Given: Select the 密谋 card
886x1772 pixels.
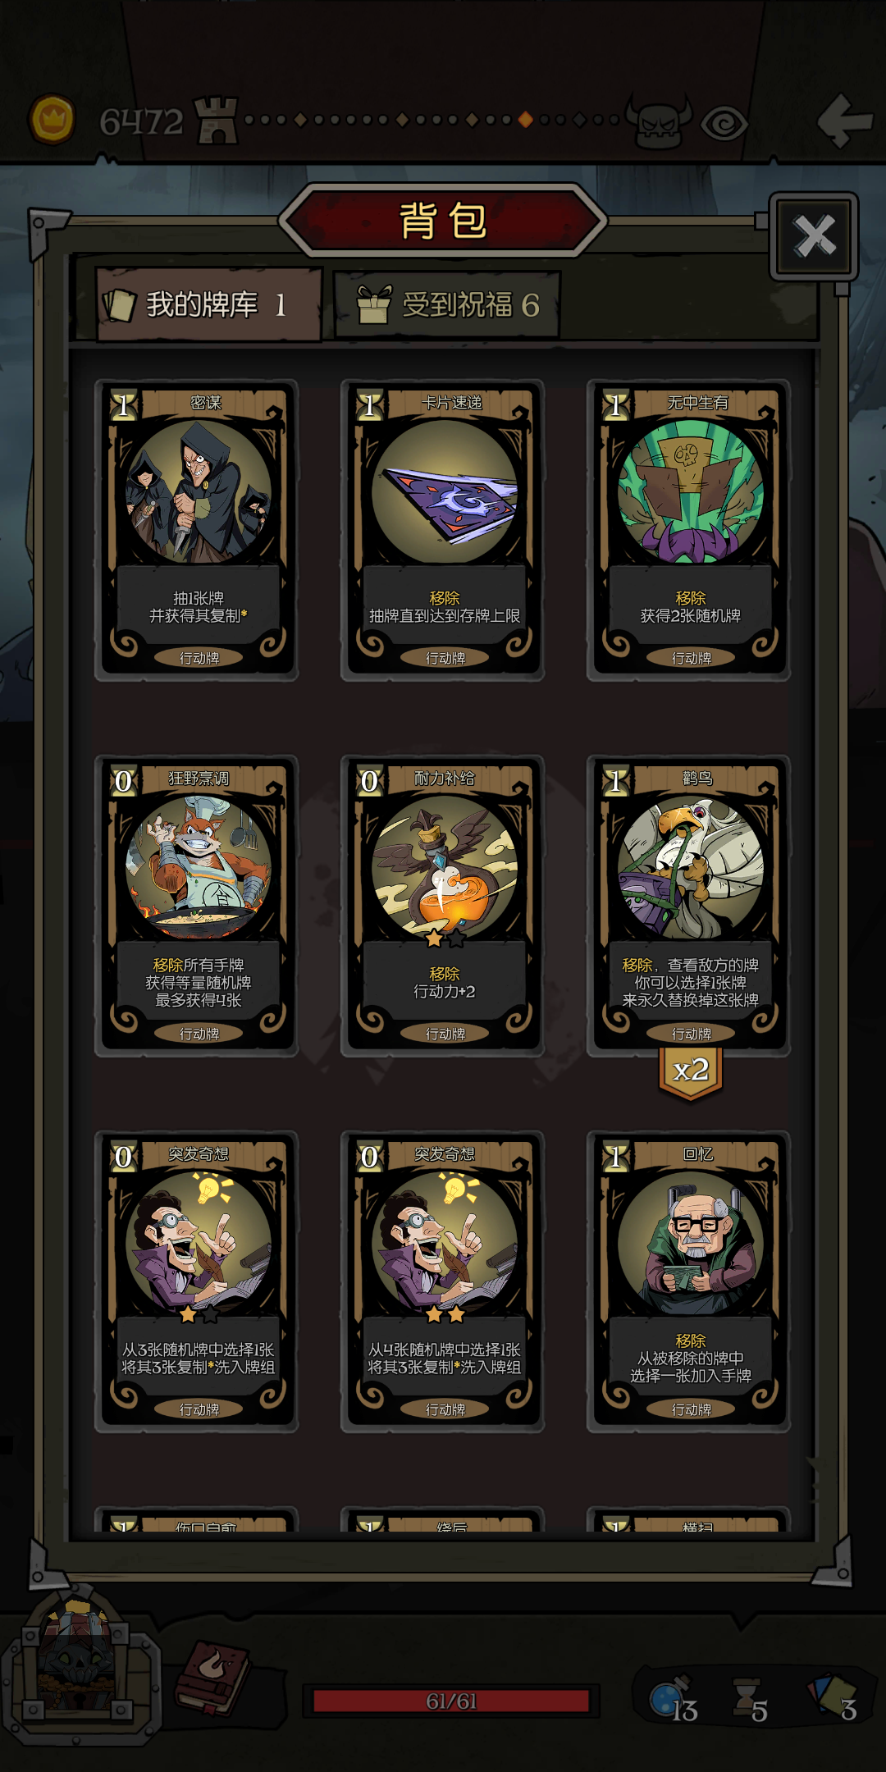Looking at the screenshot, I should pyautogui.click(x=197, y=530).
